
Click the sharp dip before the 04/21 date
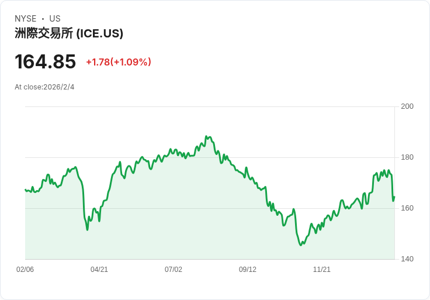pos(88,229)
